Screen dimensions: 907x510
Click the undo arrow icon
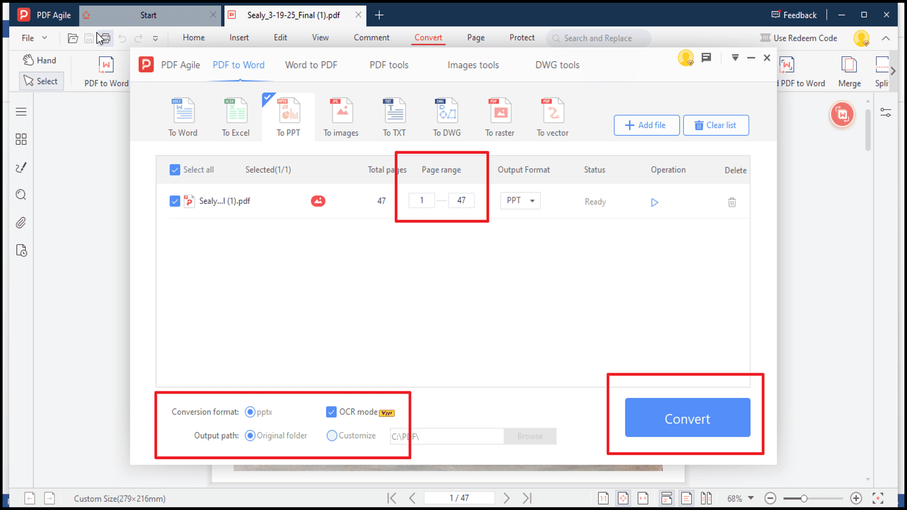point(122,38)
